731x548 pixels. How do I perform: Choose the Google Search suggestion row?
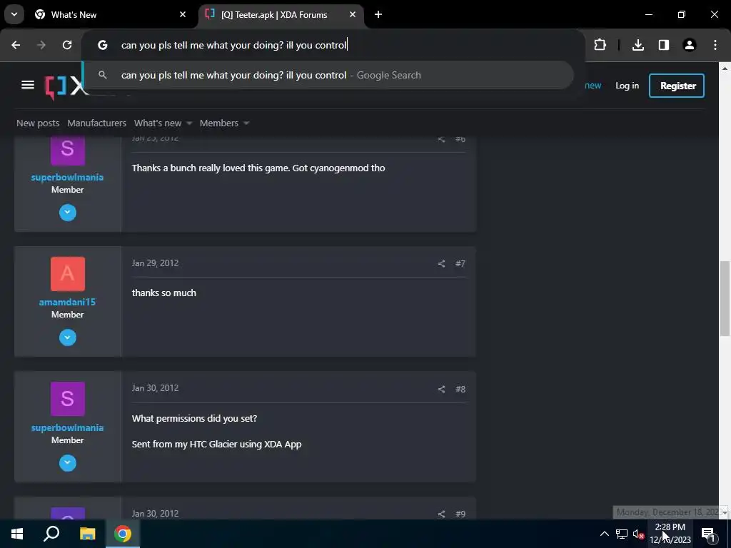coord(328,75)
